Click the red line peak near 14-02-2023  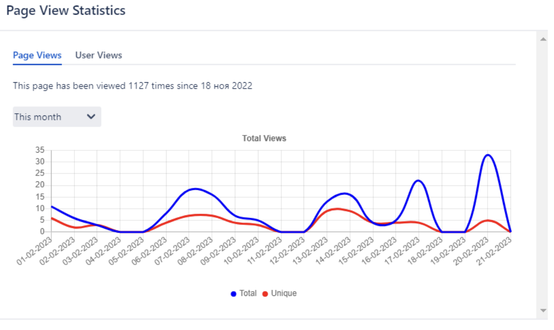point(338,209)
